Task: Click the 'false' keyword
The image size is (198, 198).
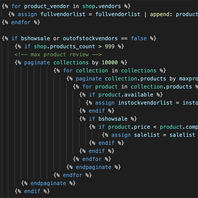Action: click(x=139, y=38)
